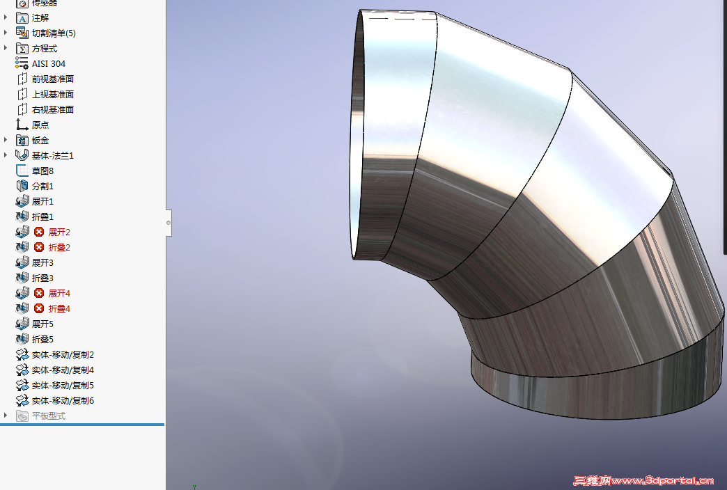Expand the 基体-法兰1 feature node
Image resolution: width=727 pixels, height=490 pixels.
tap(6, 155)
